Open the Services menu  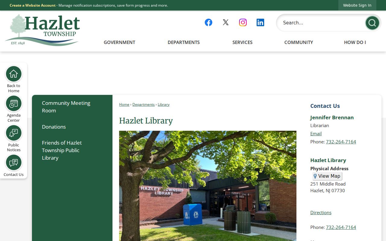tap(242, 42)
